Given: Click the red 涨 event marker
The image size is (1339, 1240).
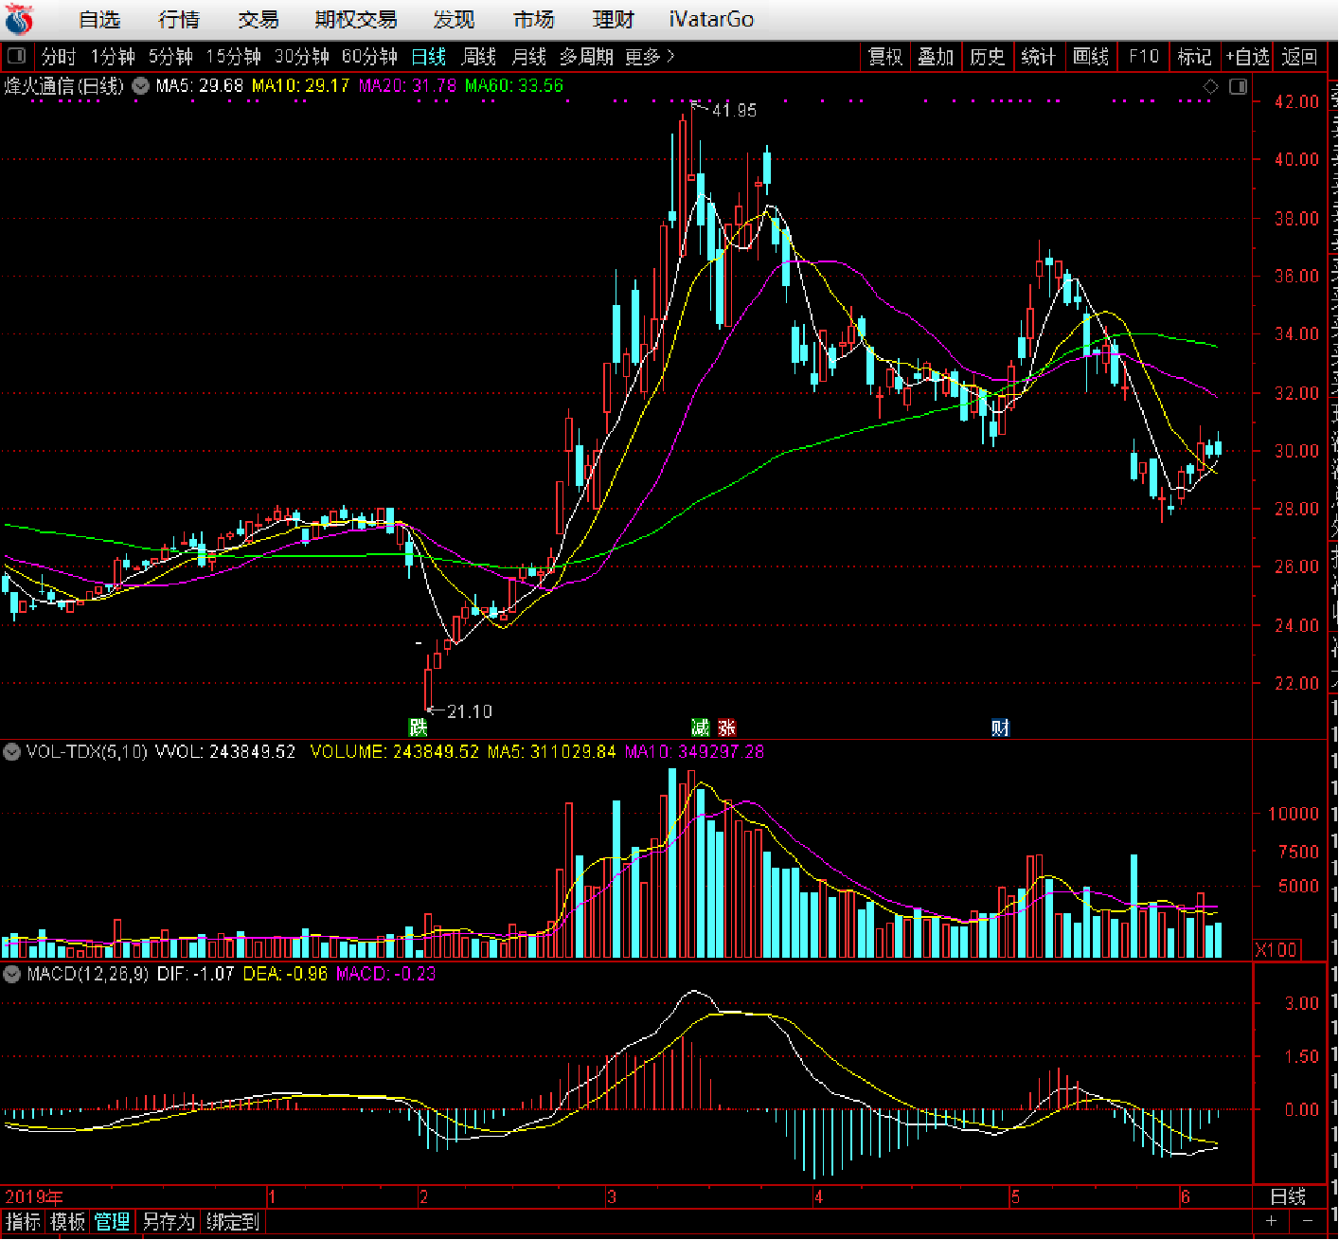Looking at the screenshot, I should point(726,728).
